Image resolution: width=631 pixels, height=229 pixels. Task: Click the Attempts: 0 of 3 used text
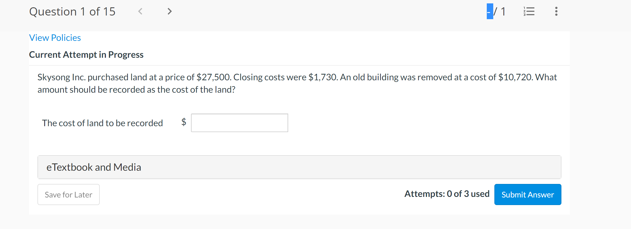[x=447, y=194]
